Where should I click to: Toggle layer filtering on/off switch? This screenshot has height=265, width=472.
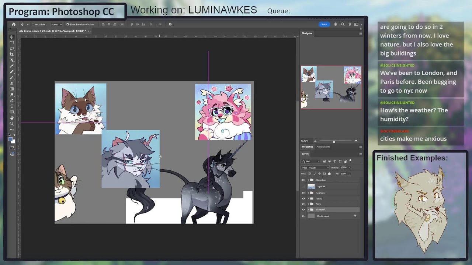[x=350, y=160]
